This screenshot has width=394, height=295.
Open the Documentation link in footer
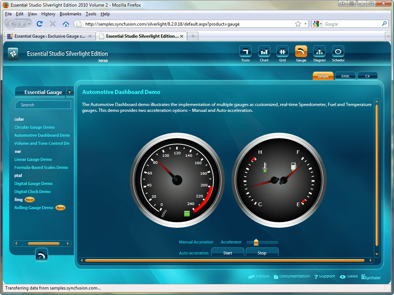coord(295,276)
